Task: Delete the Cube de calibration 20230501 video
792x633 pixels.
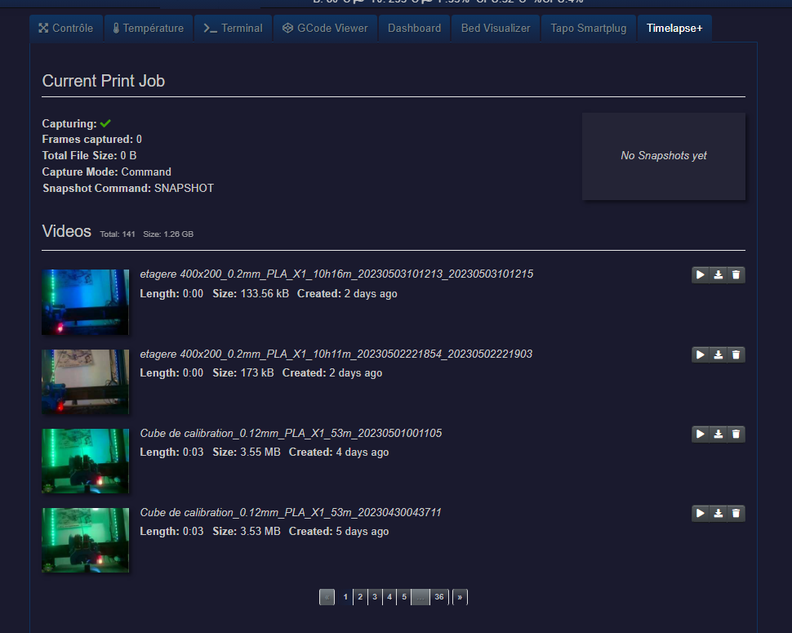Action: click(x=735, y=434)
